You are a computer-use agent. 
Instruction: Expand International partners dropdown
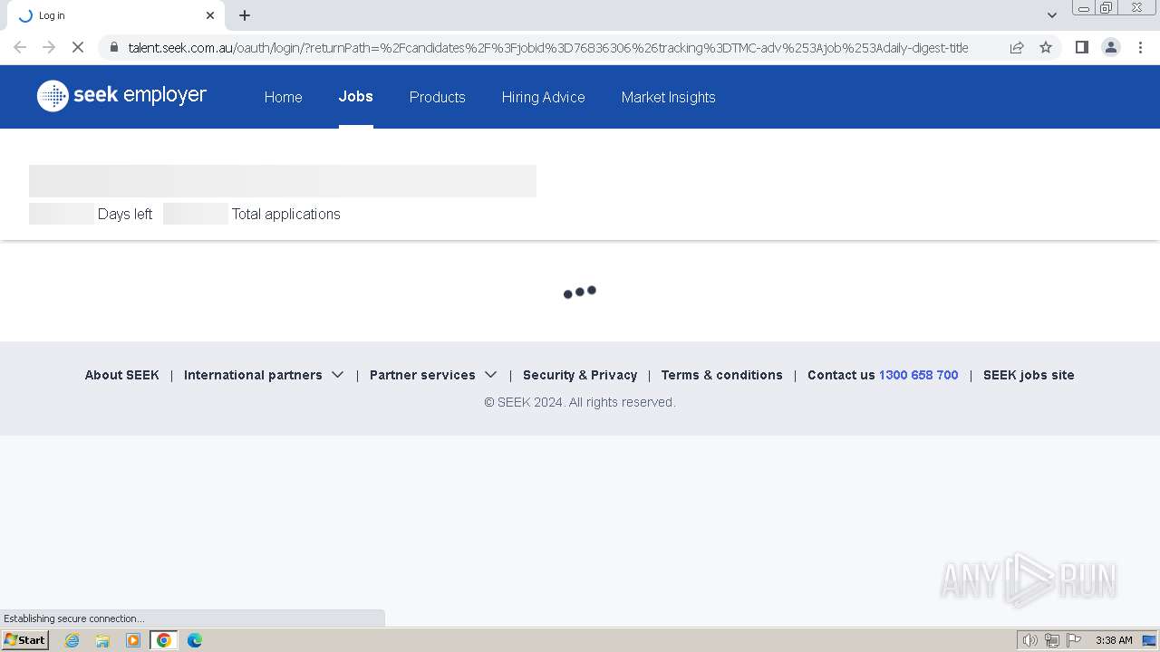pyautogui.click(x=264, y=375)
